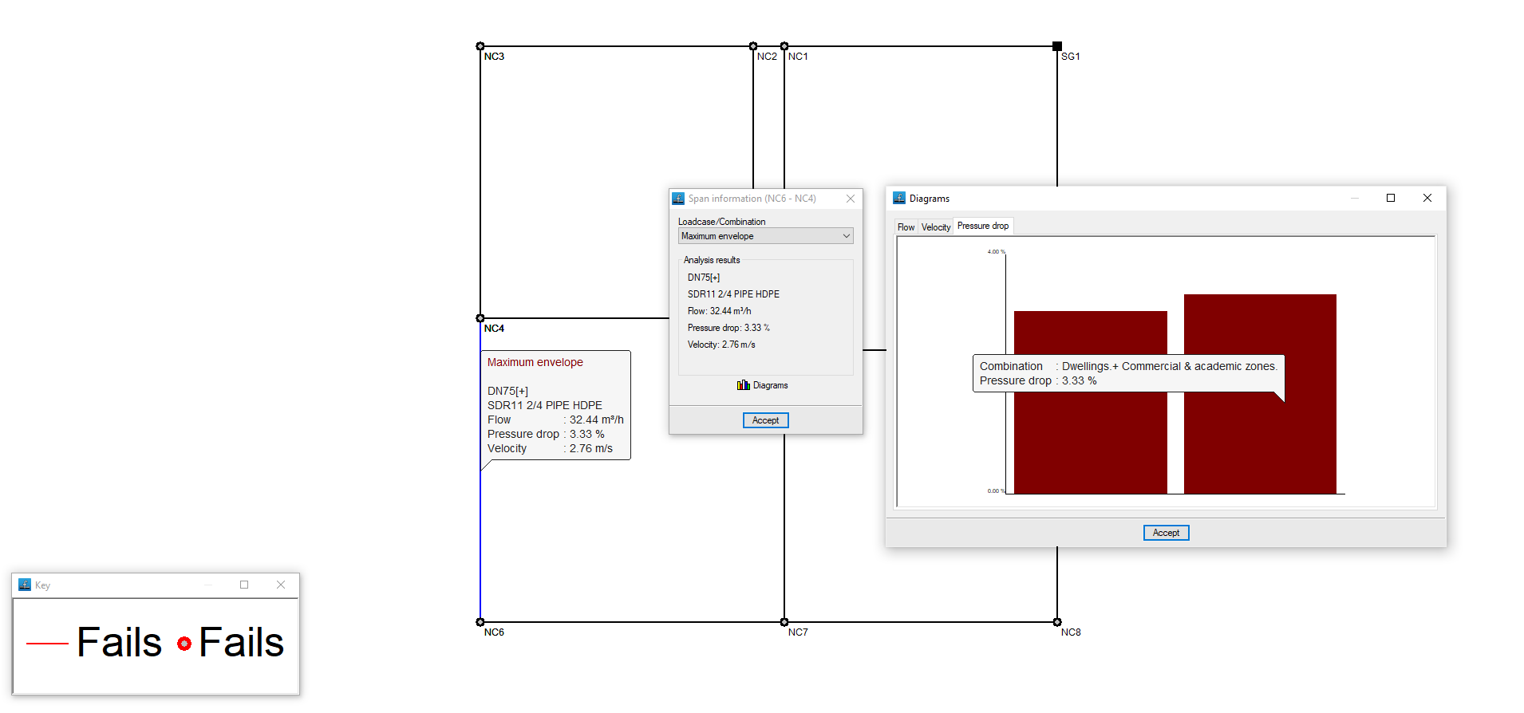Select node NC4 junction marker
This screenshot has width=1524, height=713.
[x=480, y=318]
